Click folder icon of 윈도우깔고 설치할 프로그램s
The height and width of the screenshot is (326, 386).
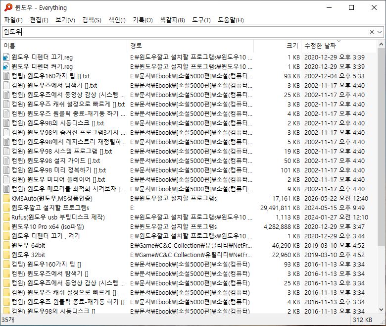click(x=6, y=208)
